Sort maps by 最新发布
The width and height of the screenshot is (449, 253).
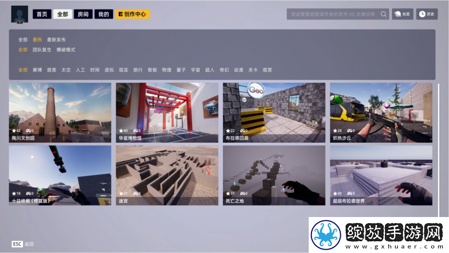[57, 39]
